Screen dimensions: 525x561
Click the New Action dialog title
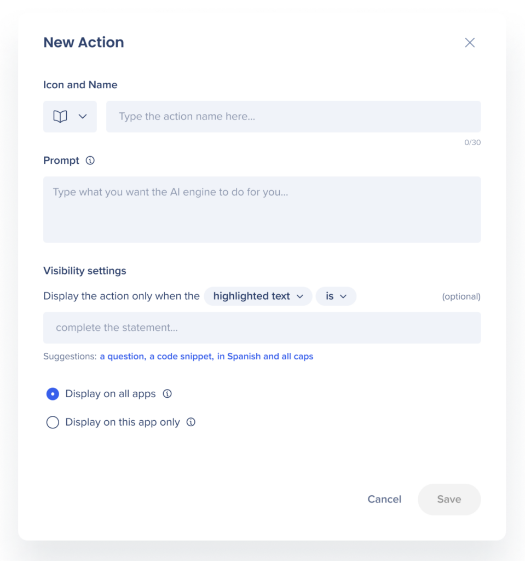(x=83, y=42)
